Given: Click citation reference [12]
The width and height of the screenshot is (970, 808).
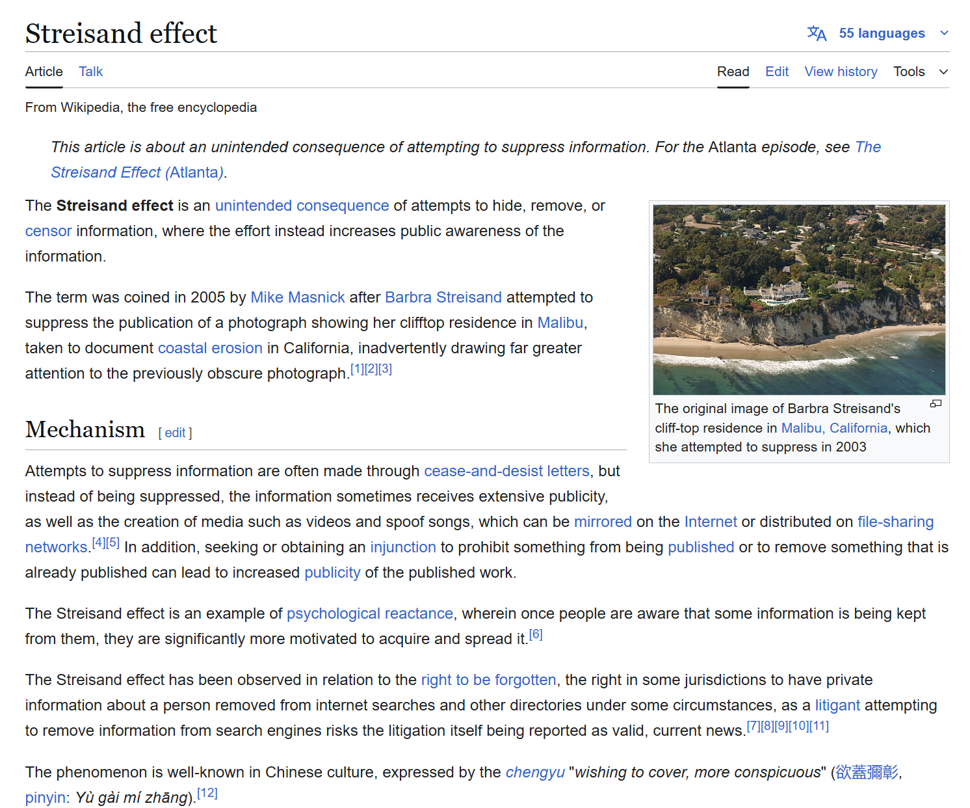Looking at the screenshot, I should (207, 793).
